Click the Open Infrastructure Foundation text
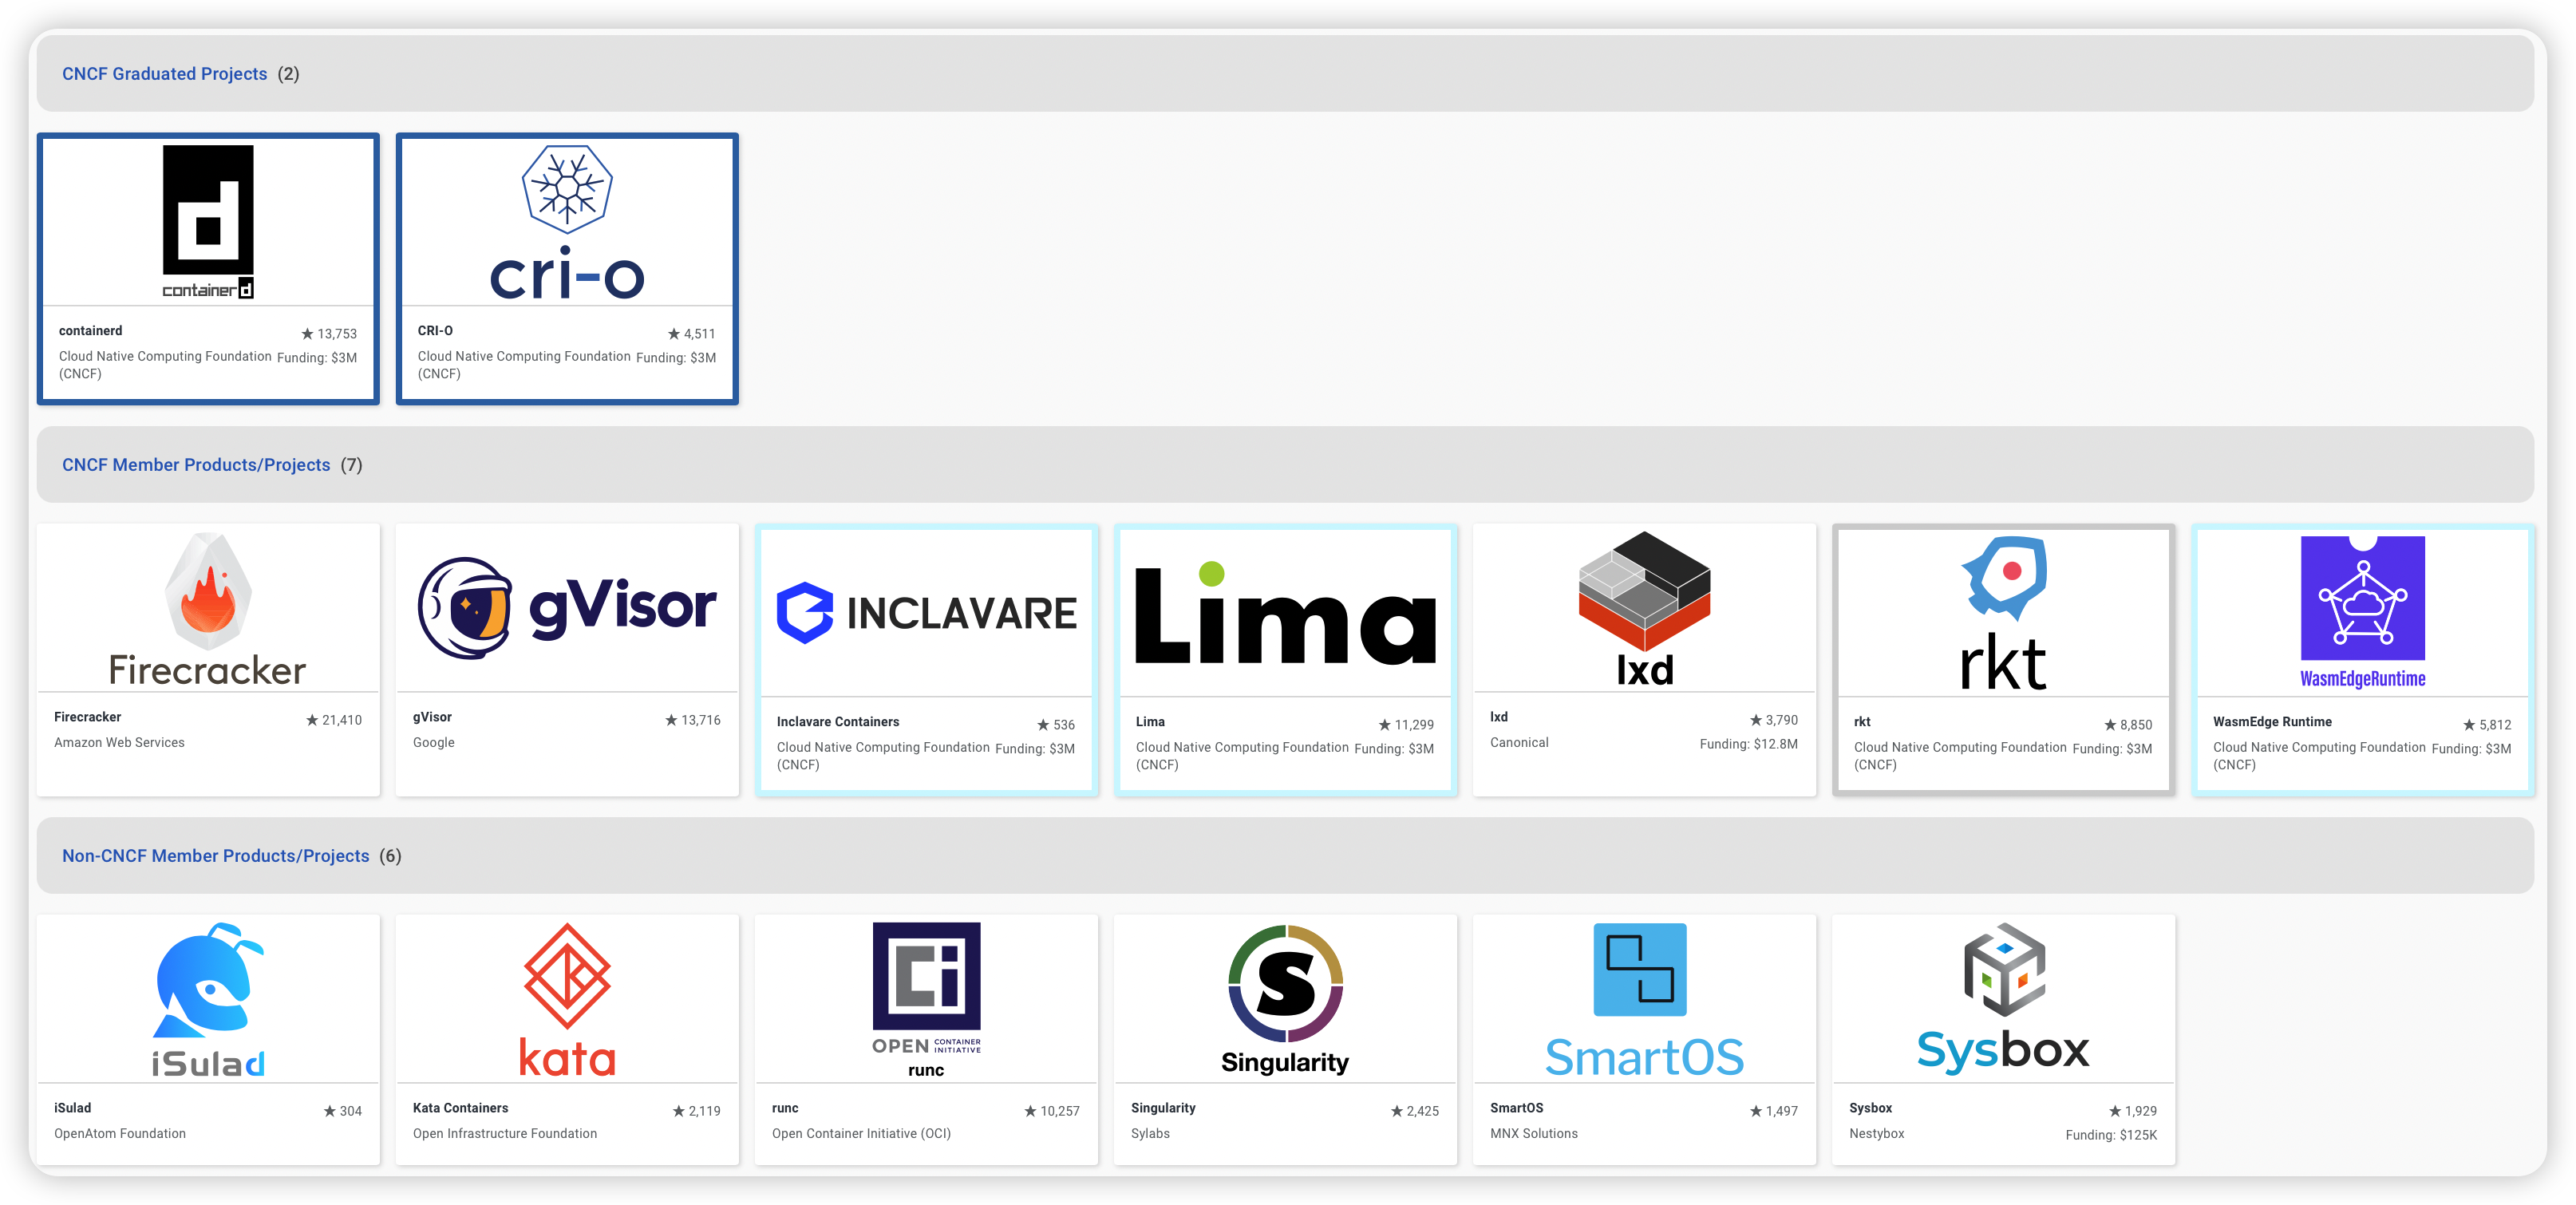2576x1205 pixels. tap(505, 1134)
